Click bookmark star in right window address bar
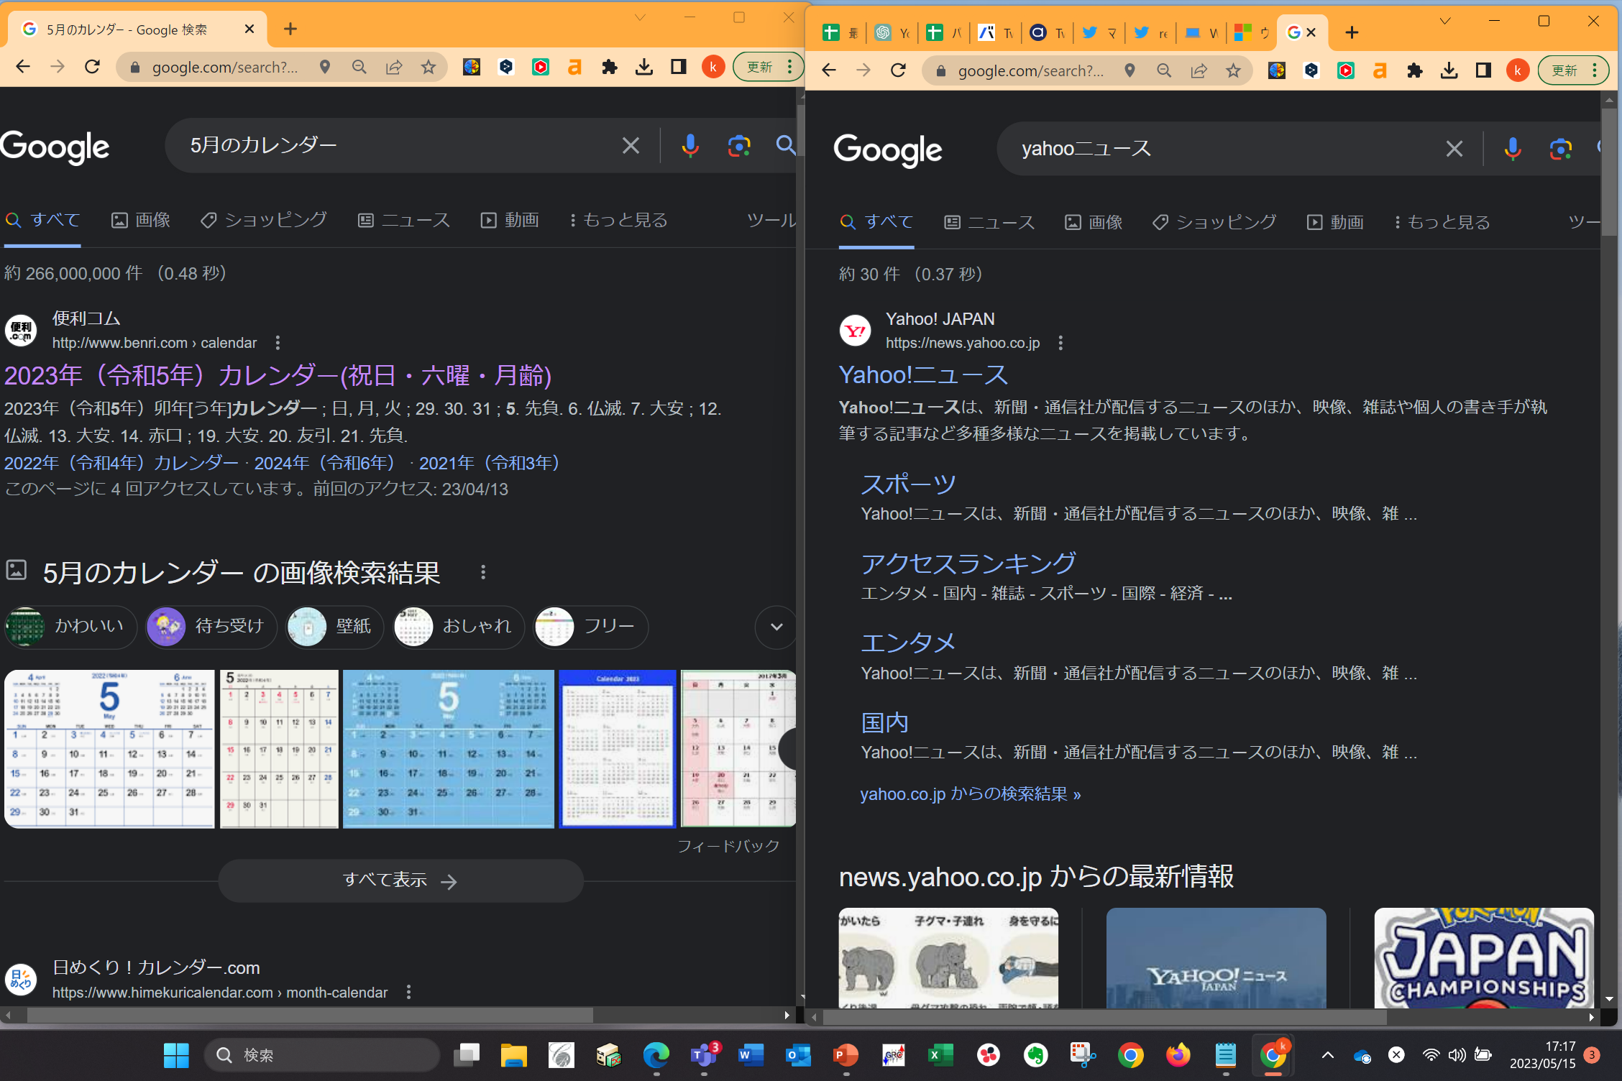The height and width of the screenshot is (1081, 1622). click(x=1234, y=70)
